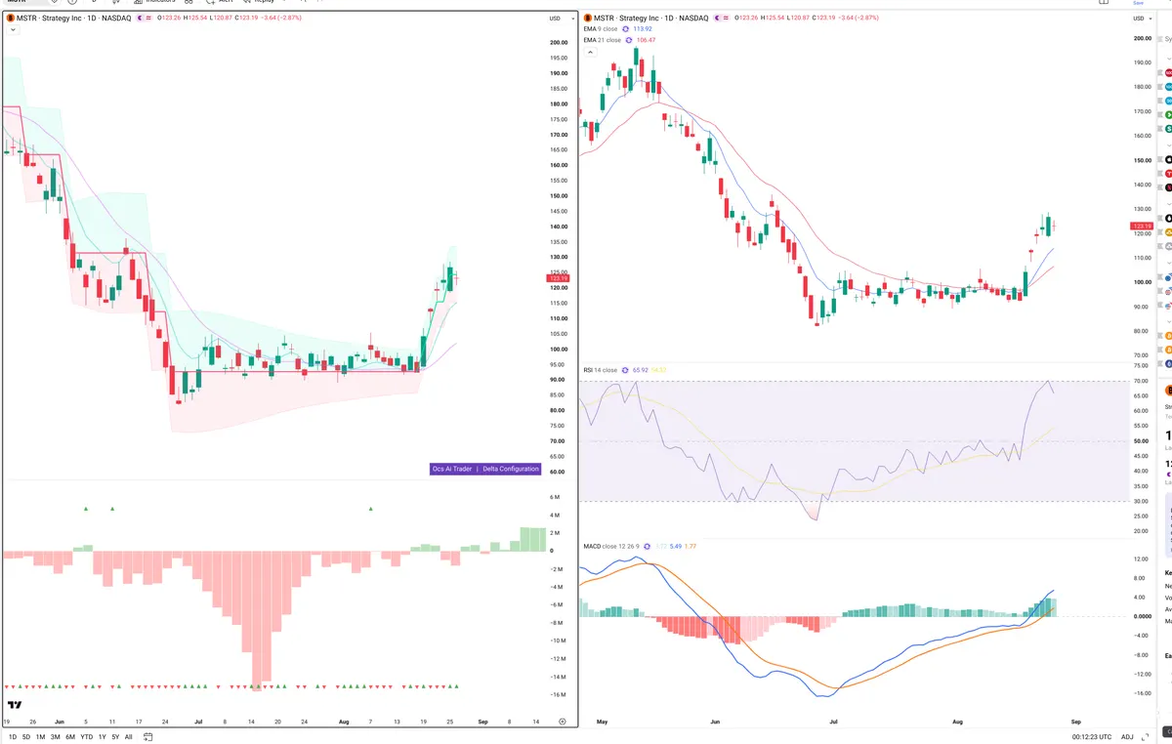Viewport: 1172px width, 744px height.
Task: Click the 70.00 label on RSI axis
Action: tap(1142, 380)
